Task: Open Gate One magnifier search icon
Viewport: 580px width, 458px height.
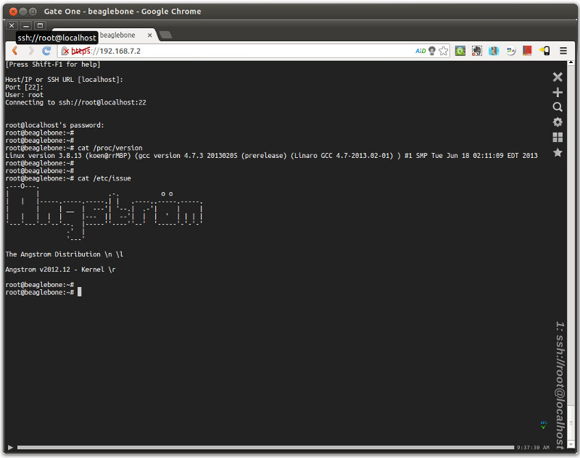Action: [558, 107]
